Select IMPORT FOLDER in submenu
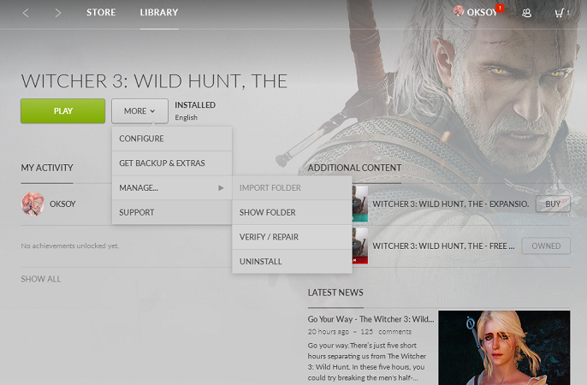The height and width of the screenshot is (385, 587). pos(292,188)
